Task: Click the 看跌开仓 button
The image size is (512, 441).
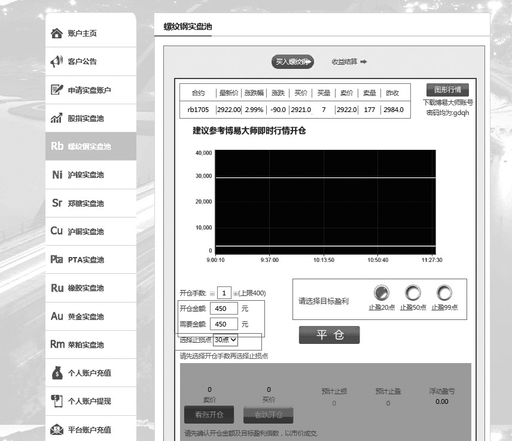Action: pyautogui.click(x=268, y=415)
